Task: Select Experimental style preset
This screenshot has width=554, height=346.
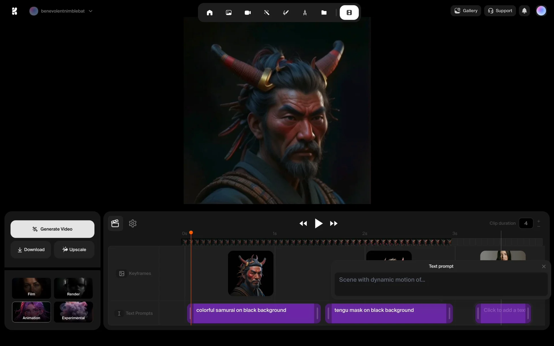Action: 73,312
